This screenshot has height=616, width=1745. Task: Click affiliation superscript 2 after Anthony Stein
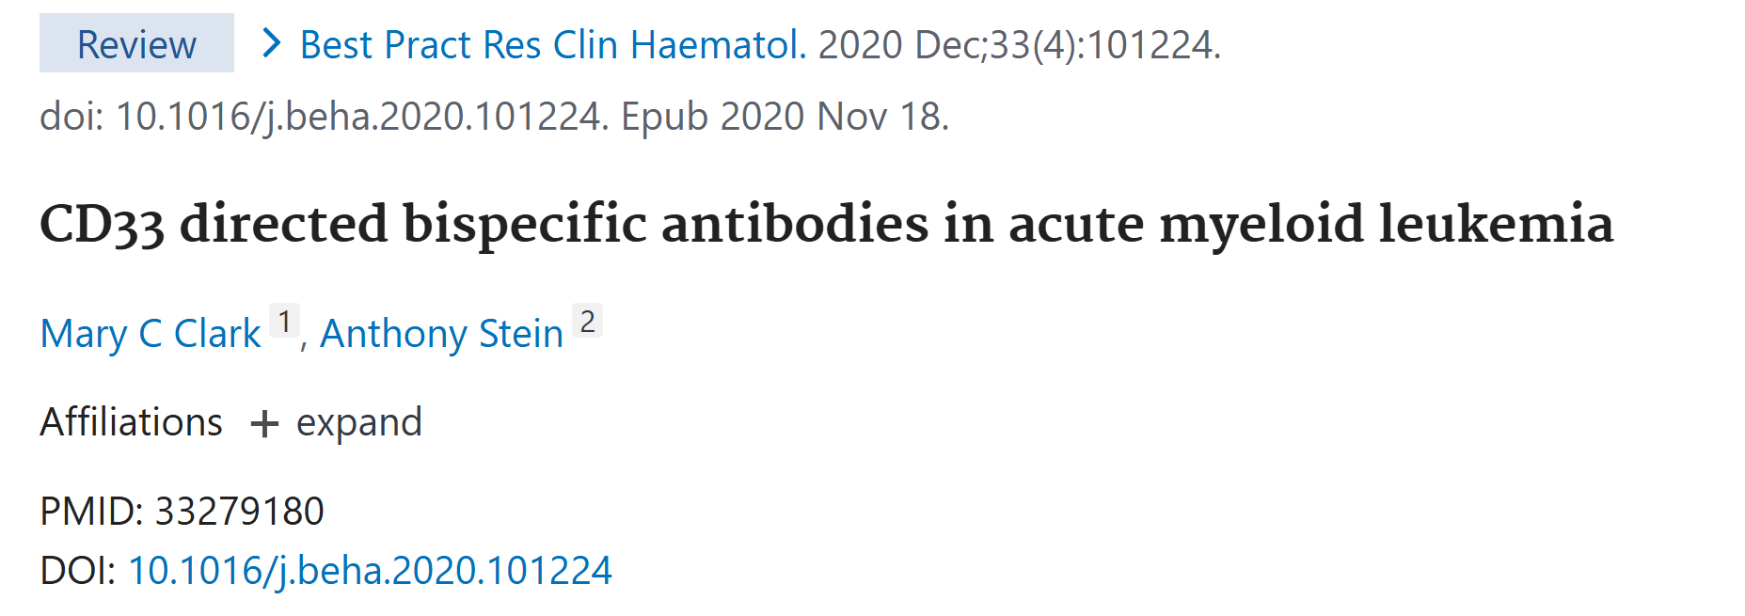pyautogui.click(x=588, y=321)
